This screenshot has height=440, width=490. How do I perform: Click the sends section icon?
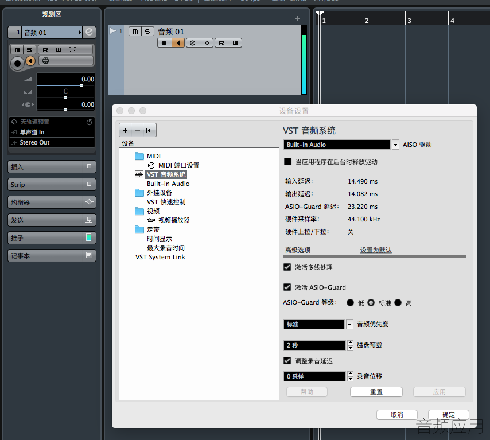click(90, 220)
